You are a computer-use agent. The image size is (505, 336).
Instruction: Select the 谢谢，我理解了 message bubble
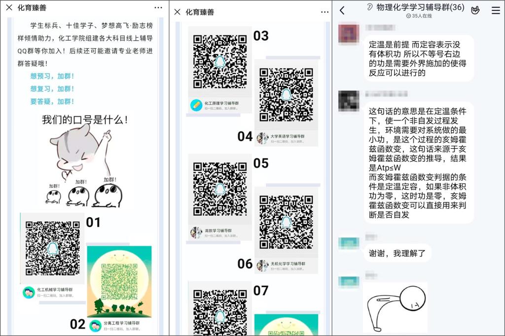click(x=397, y=253)
